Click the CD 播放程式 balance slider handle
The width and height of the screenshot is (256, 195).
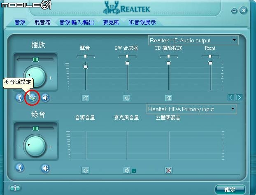pos(169,56)
